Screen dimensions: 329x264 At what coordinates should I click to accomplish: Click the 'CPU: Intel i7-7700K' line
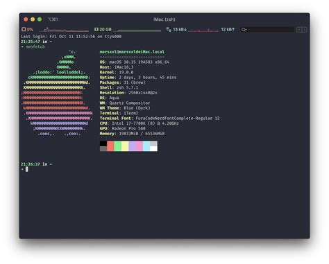[140, 123]
